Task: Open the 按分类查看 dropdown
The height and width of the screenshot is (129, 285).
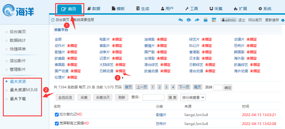Action: (x=193, y=97)
